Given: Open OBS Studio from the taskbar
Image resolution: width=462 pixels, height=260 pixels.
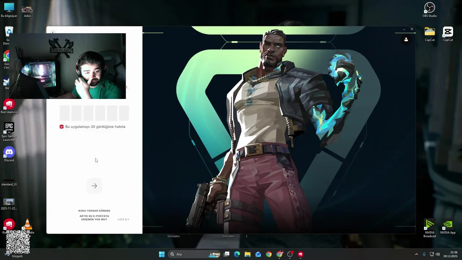Looking at the screenshot, I should [x=290, y=254].
